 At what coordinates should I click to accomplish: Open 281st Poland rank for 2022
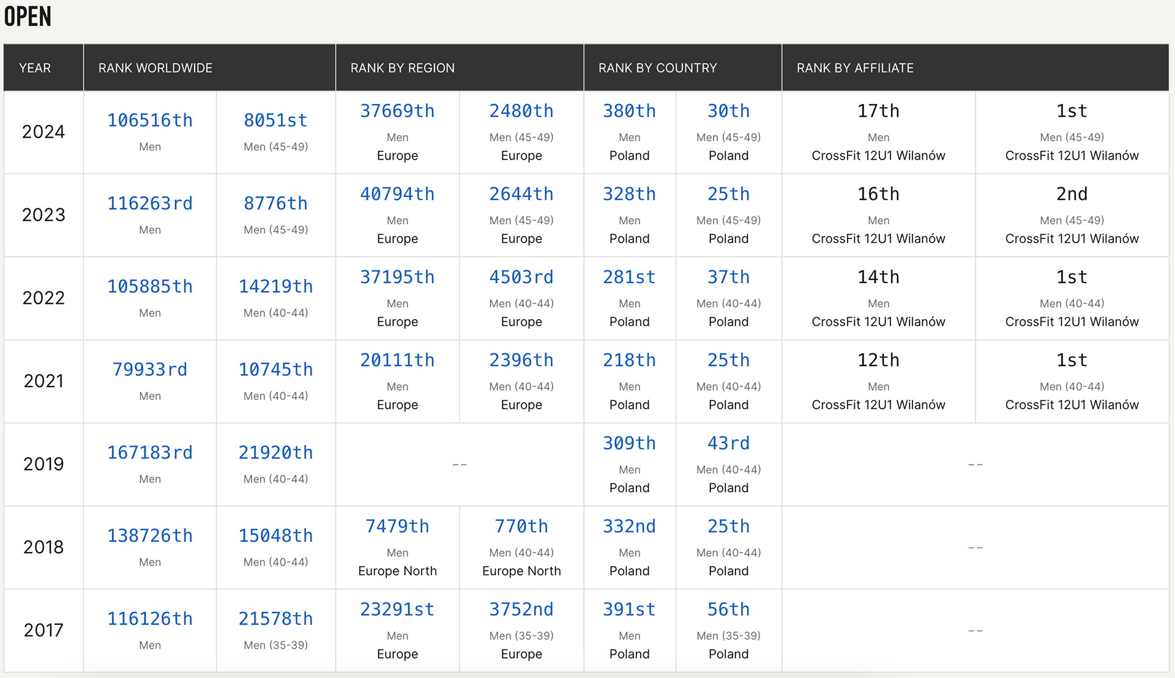(x=629, y=278)
